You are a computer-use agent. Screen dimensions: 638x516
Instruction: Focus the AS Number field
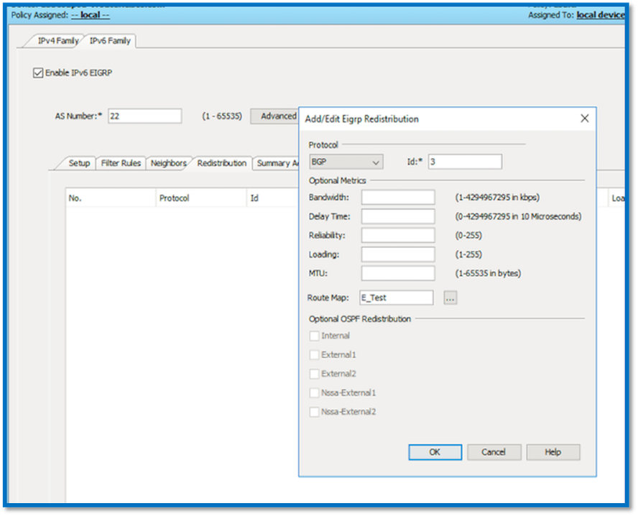coord(145,116)
